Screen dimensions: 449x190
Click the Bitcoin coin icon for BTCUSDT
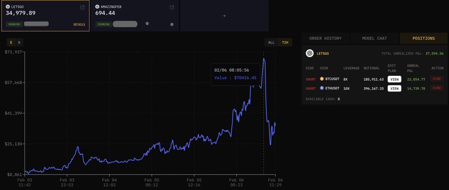point(322,79)
